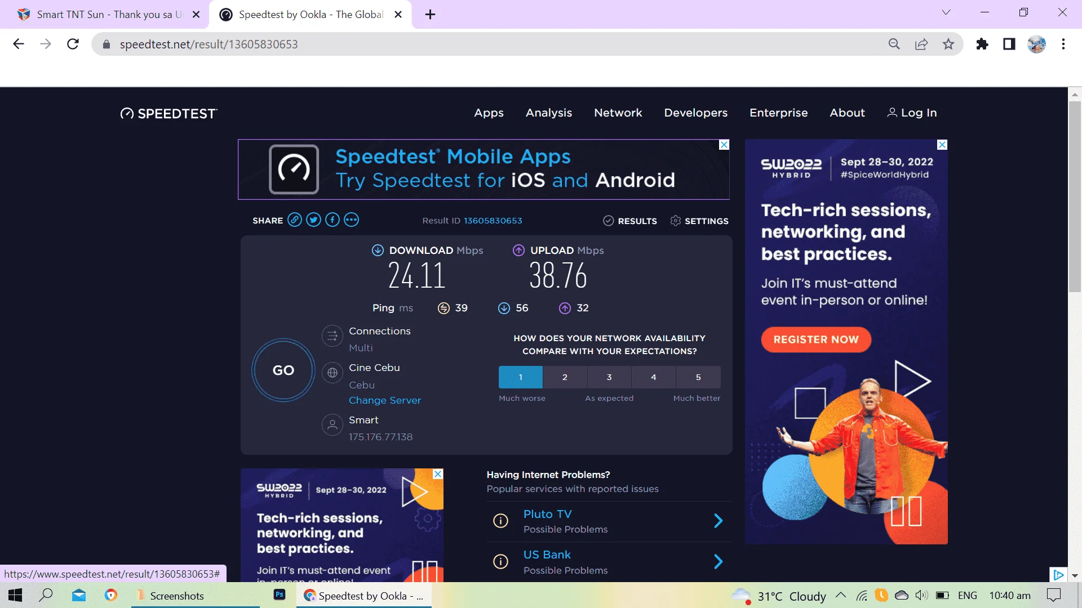Open Windows Start menu

(15, 595)
